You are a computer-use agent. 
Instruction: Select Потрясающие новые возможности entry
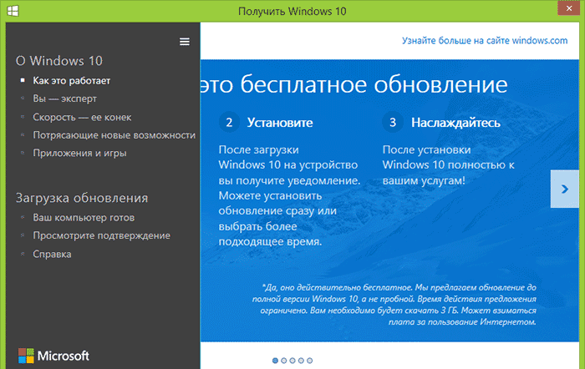tap(114, 135)
